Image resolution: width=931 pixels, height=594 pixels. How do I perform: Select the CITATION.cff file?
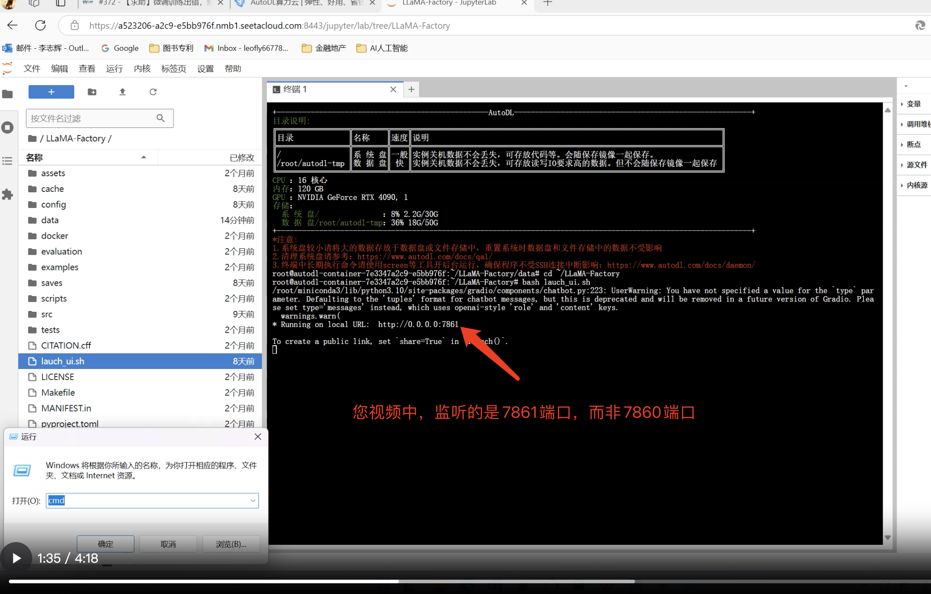(140, 345)
